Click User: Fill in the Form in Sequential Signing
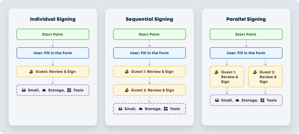299x134 pixels. [x=149, y=53]
